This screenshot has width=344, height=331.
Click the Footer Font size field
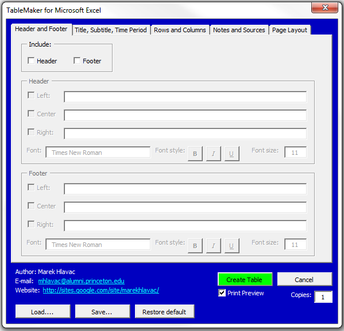point(295,244)
